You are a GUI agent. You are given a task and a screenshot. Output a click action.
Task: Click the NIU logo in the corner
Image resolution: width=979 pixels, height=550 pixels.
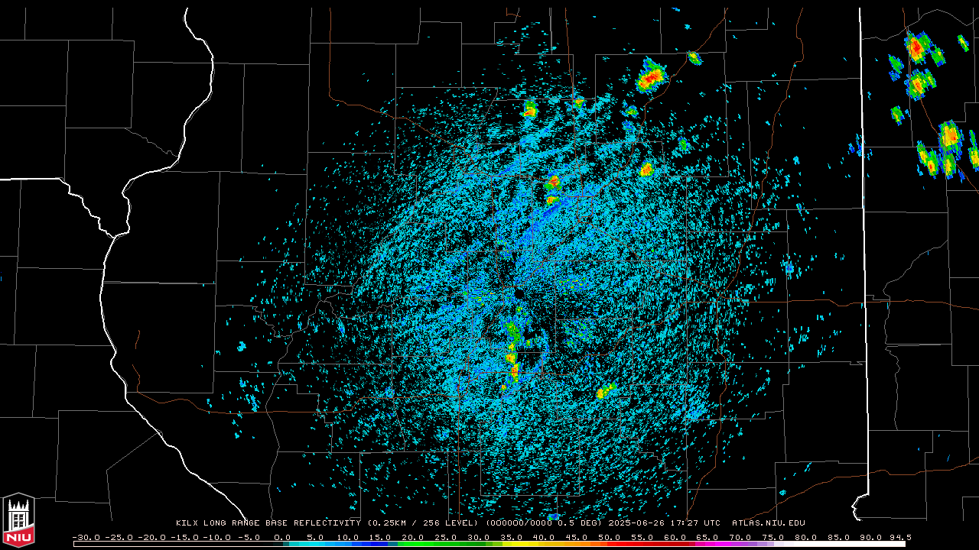click(x=18, y=520)
